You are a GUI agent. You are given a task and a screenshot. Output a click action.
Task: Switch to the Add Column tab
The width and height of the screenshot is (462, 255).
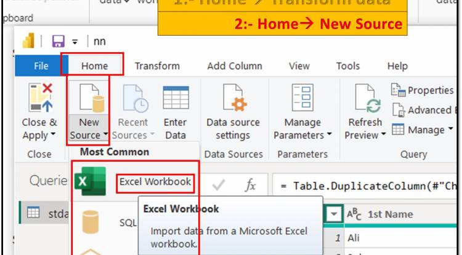tap(235, 66)
